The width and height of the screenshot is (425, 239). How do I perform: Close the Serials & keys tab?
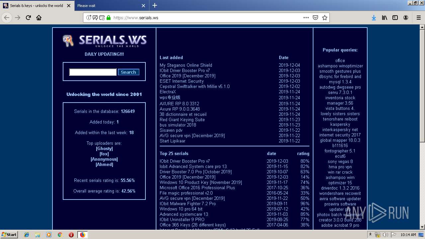click(x=69, y=6)
